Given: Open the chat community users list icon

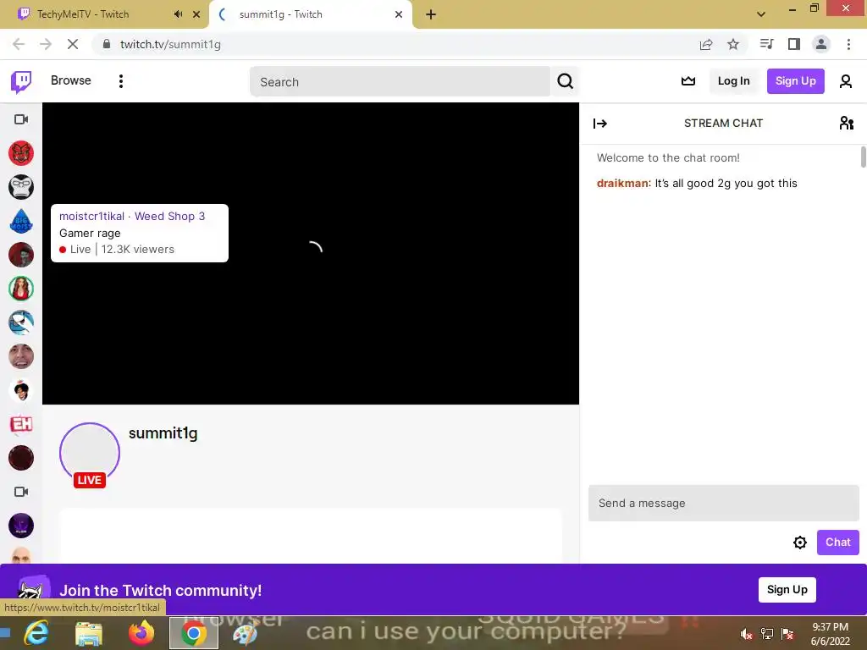Looking at the screenshot, I should [846, 123].
